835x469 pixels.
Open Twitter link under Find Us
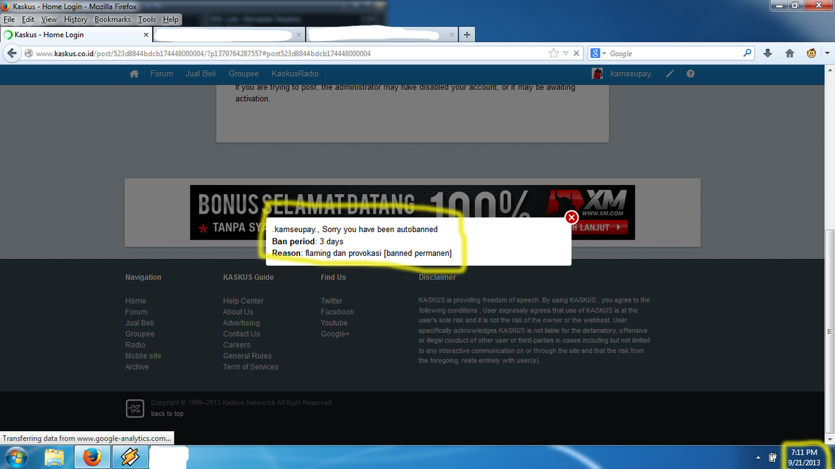click(331, 301)
